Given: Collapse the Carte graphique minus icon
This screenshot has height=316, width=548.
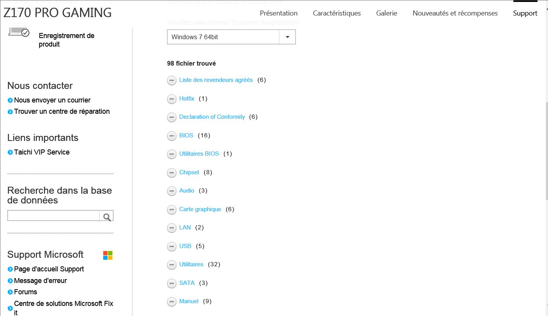Looking at the screenshot, I should click(x=172, y=210).
